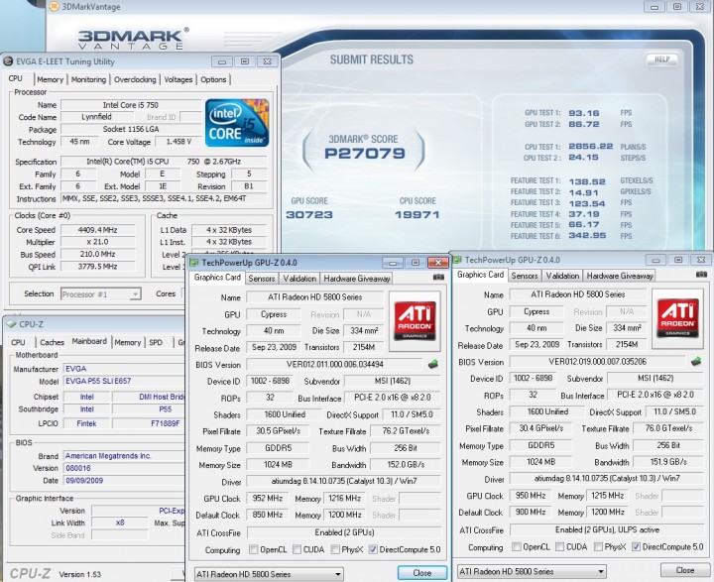Click the EVGA E-LEET title bar icon
Image resolution: width=714 pixels, height=582 pixels.
tap(8, 61)
